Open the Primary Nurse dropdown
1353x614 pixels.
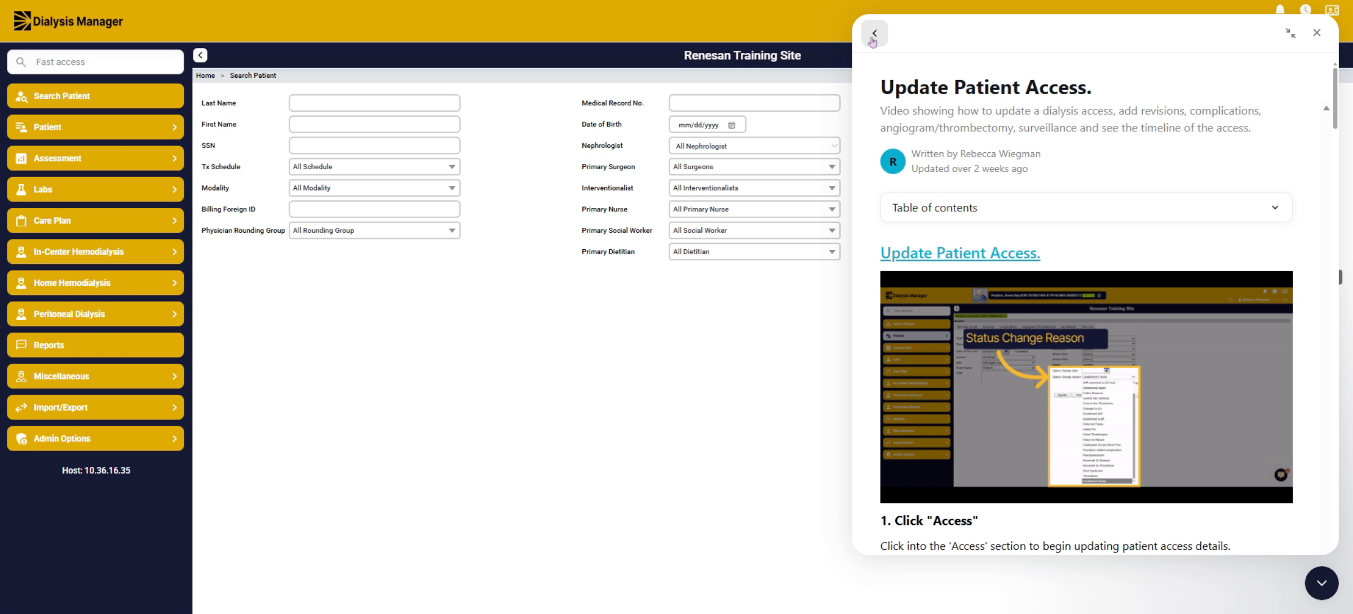[x=754, y=209]
